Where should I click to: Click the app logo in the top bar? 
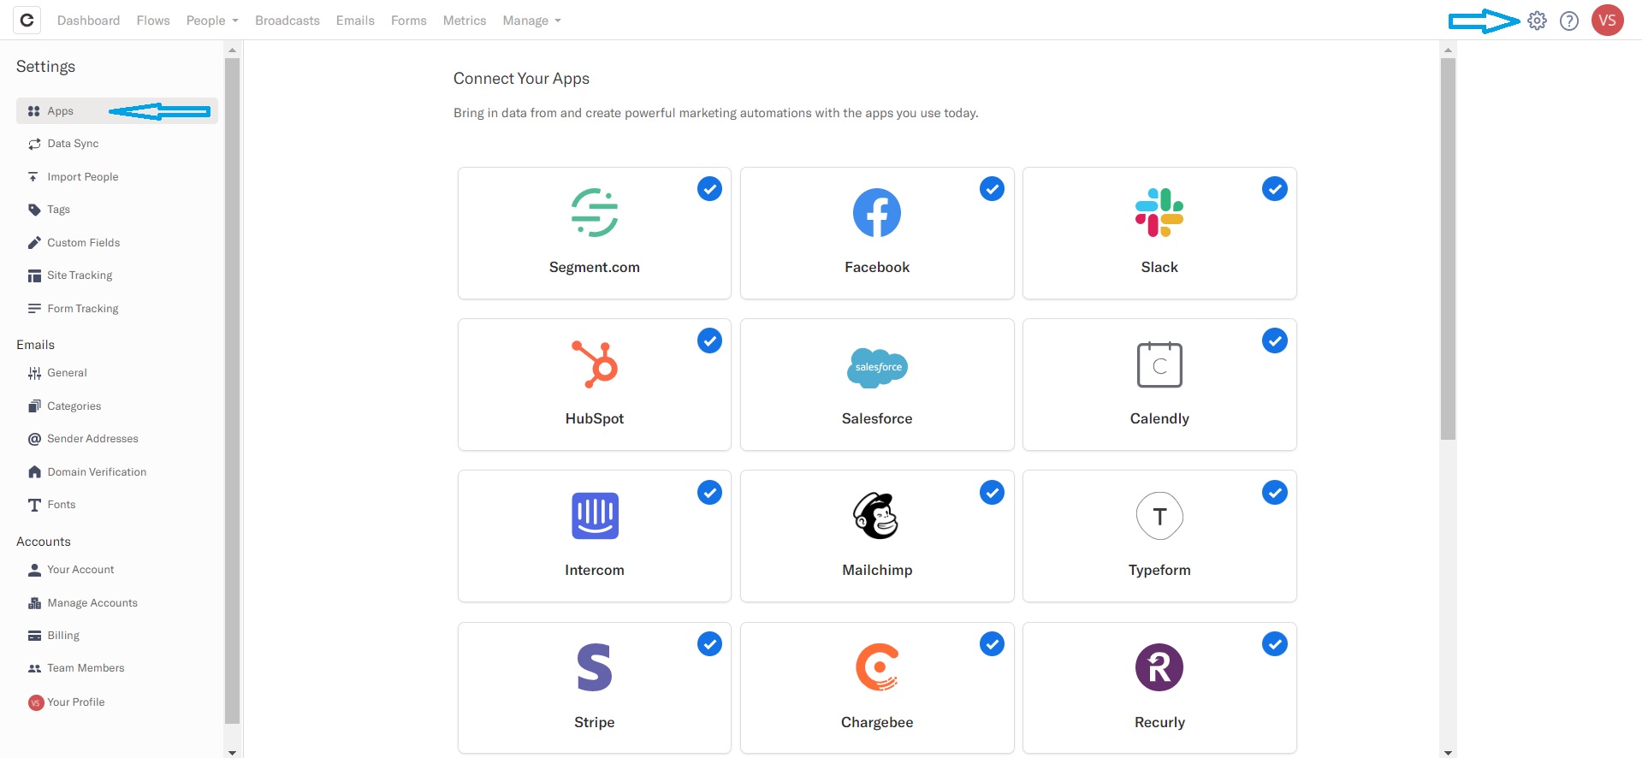pos(27,20)
